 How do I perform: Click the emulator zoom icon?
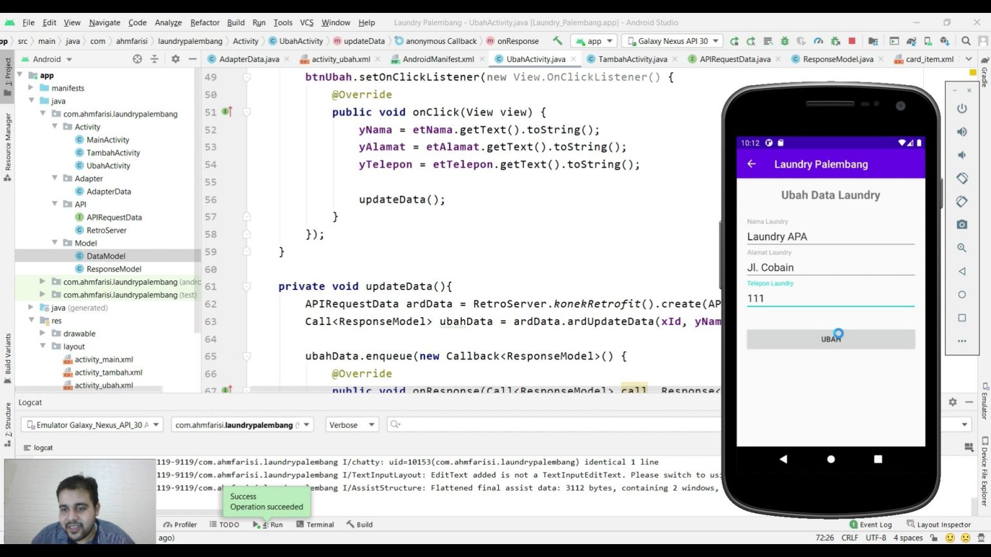coord(962,248)
